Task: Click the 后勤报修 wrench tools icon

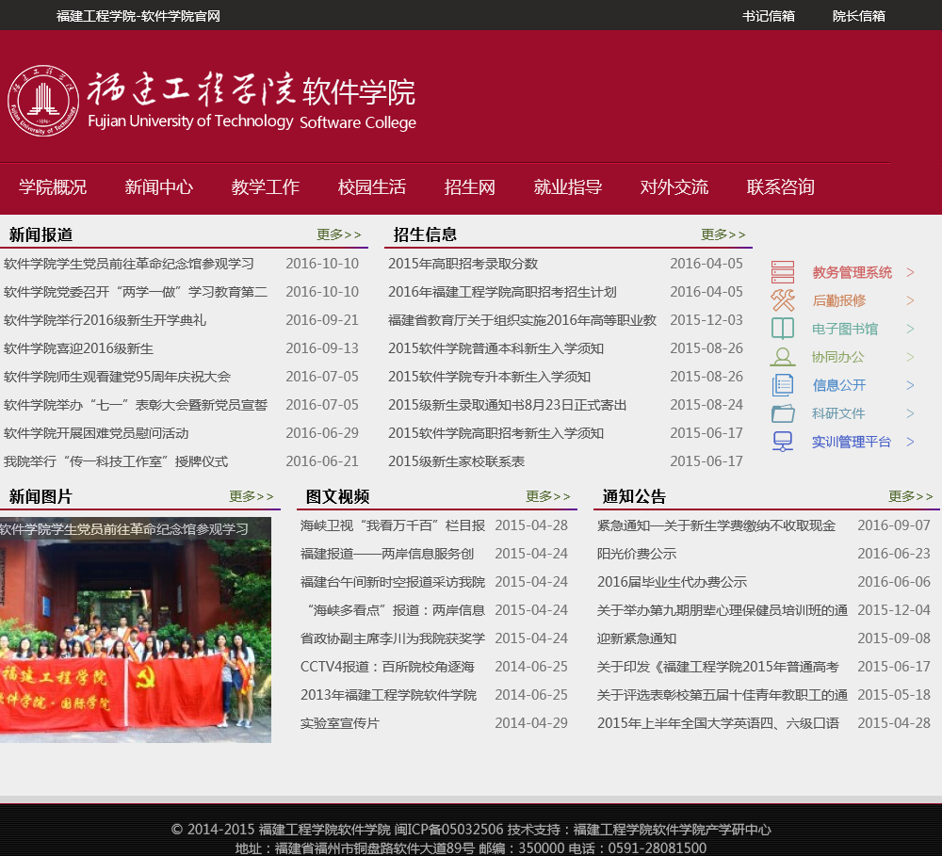Action: tap(783, 300)
